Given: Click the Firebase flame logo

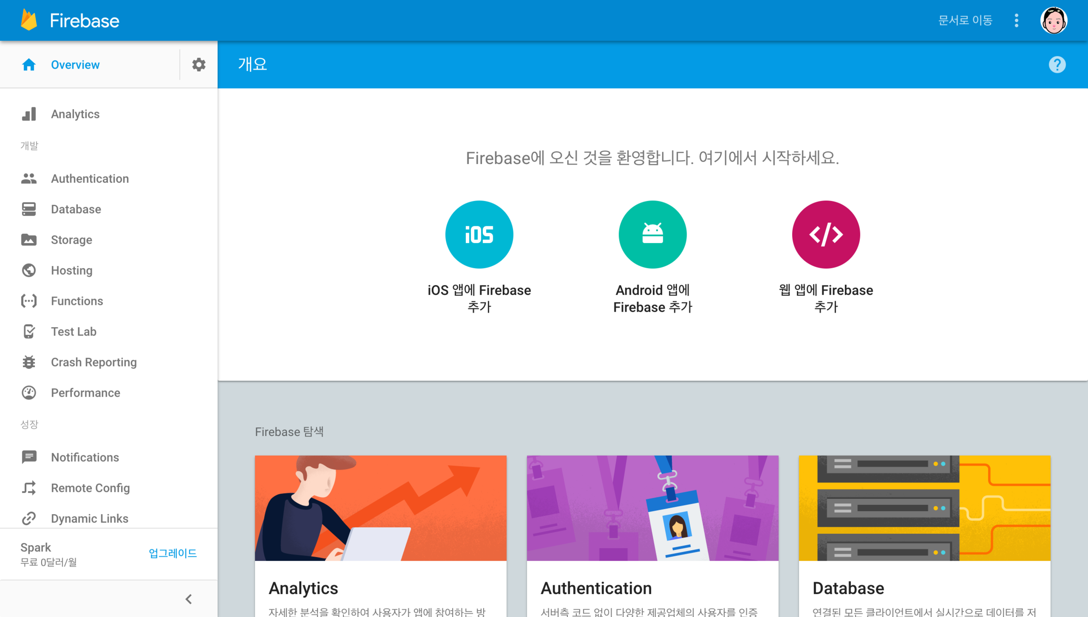Looking at the screenshot, I should (x=29, y=21).
